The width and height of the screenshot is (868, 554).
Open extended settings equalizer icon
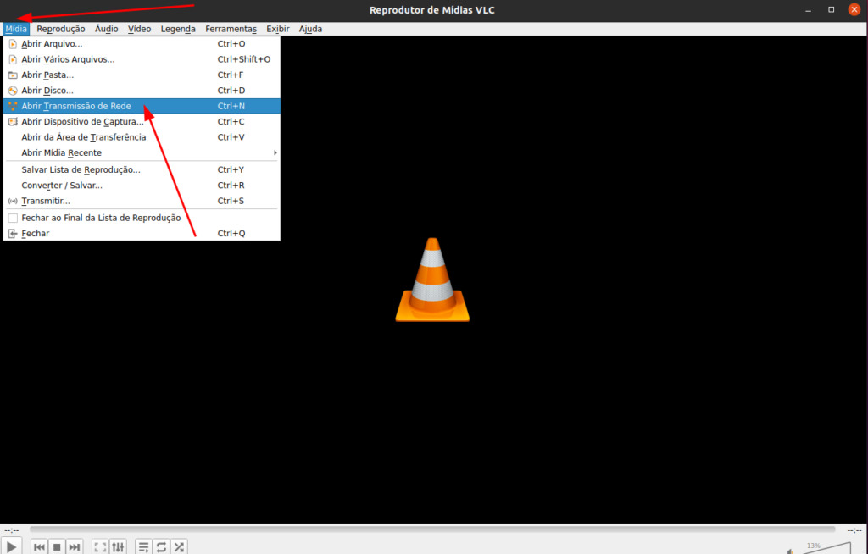click(119, 547)
